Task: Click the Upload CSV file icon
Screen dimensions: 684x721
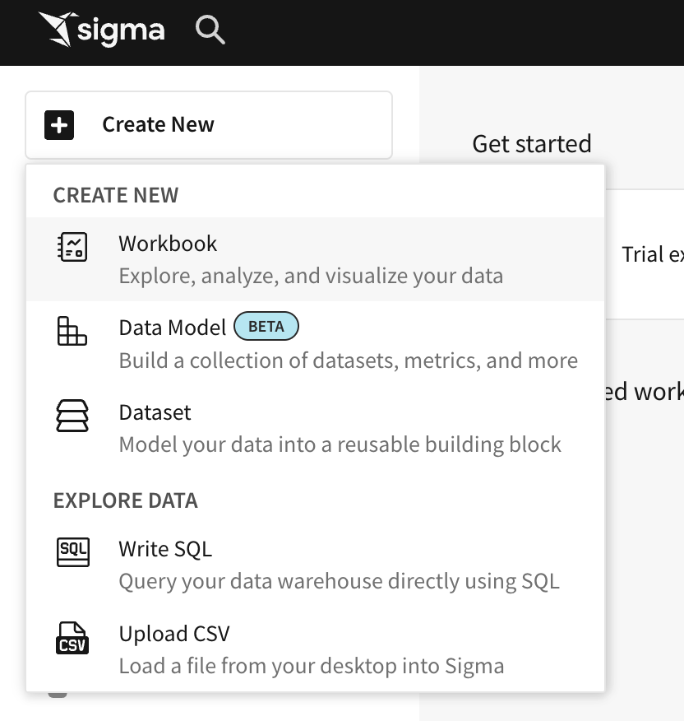Action: pyautogui.click(x=72, y=636)
